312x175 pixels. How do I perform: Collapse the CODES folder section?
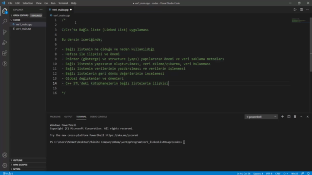click(x=28, y=20)
